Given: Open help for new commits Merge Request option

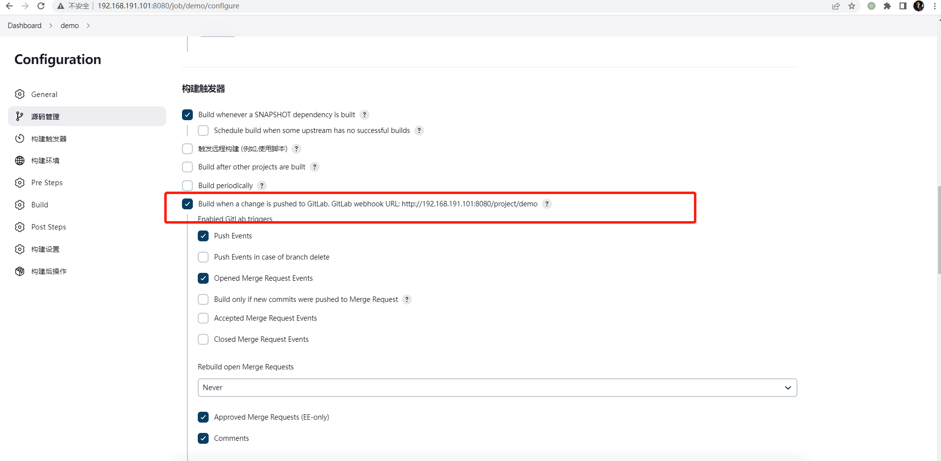Looking at the screenshot, I should tap(407, 299).
